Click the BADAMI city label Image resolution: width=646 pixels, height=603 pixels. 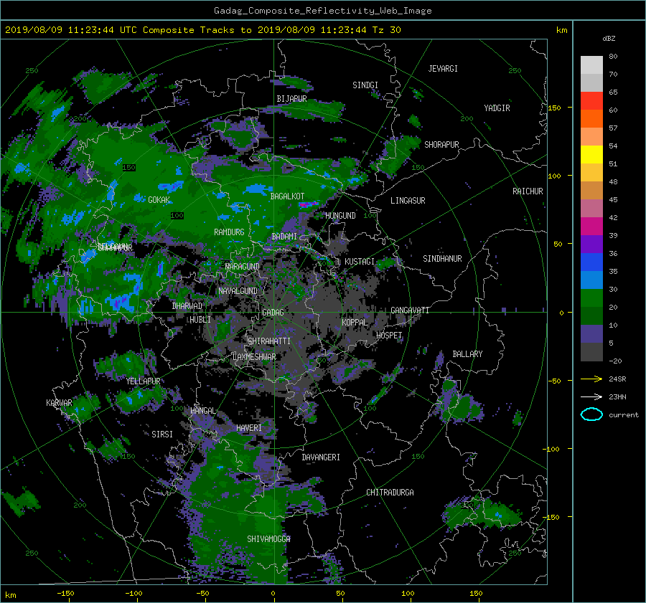(284, 237)
